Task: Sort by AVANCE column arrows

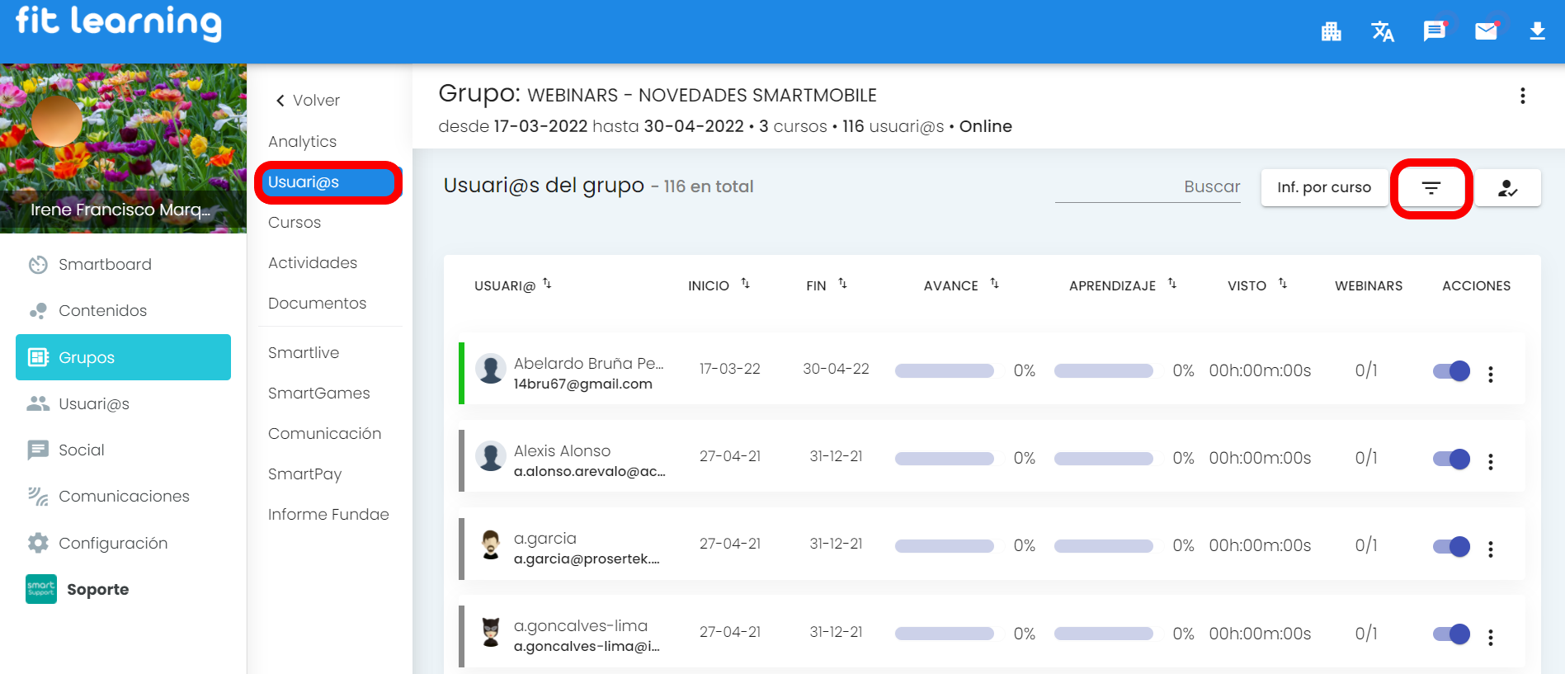Action: coord(994,284)
